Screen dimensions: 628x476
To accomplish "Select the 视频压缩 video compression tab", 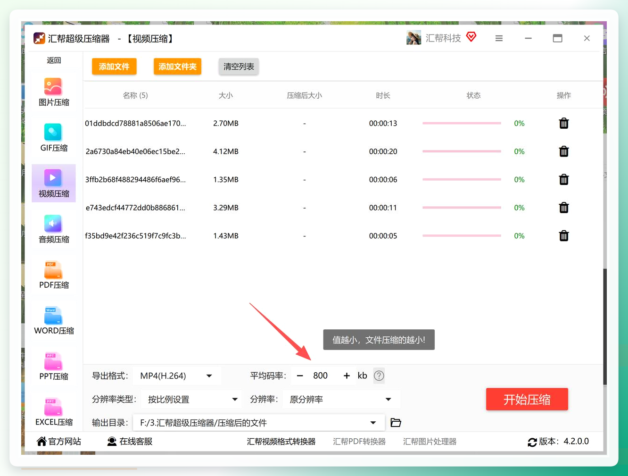I will (x=54, y=184).
